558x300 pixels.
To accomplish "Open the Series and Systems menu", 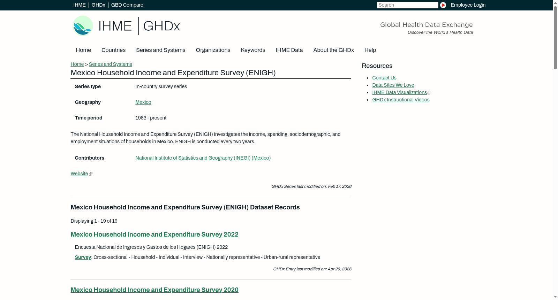I will pyautogui.click(x=160, y=50).
